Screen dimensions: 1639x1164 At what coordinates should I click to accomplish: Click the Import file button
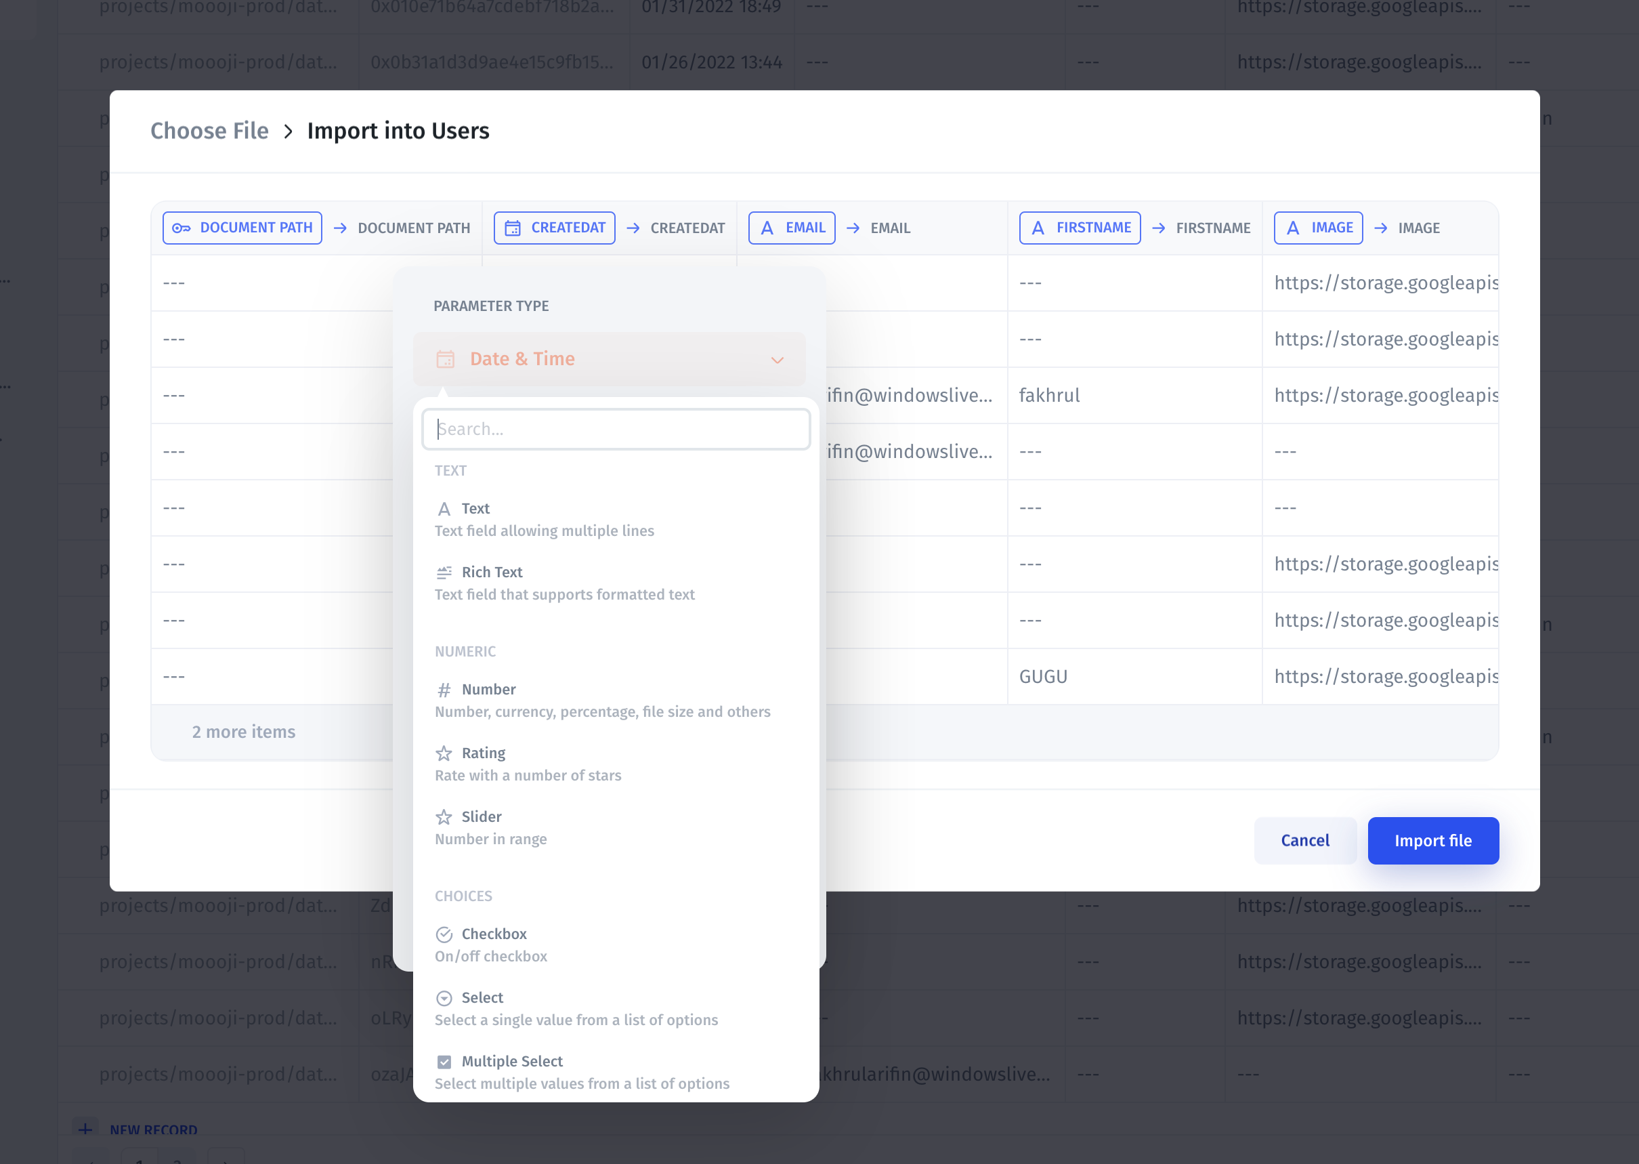coord(1432,841)
